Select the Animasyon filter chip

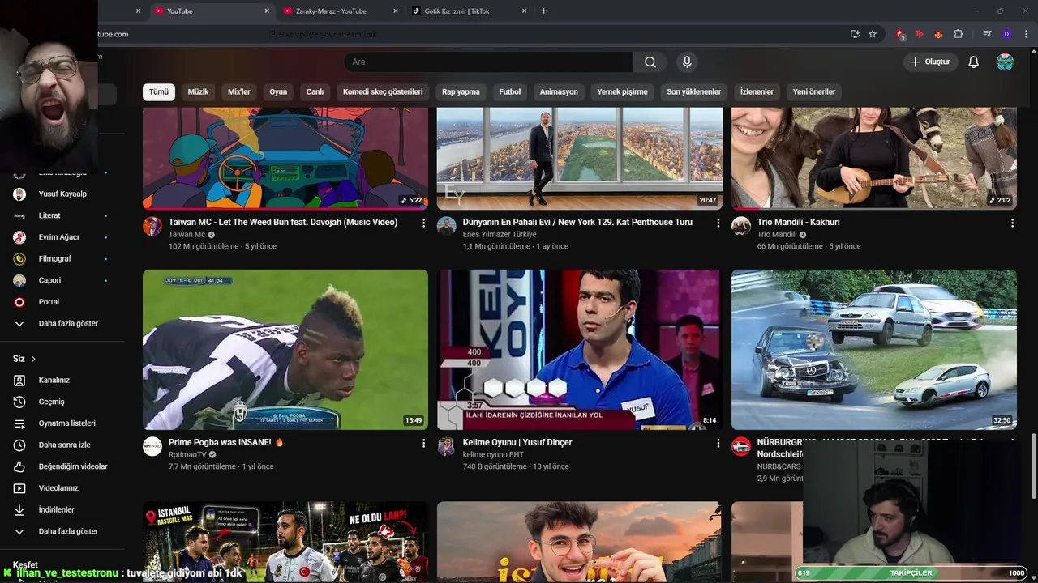[559, 91]
